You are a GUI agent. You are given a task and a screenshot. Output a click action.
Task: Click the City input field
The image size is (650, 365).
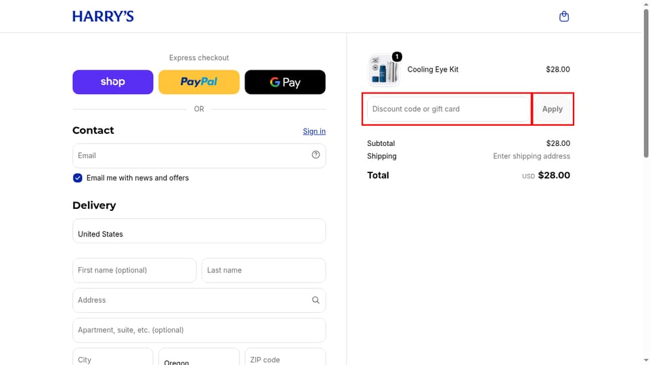[x=113, y=357]
